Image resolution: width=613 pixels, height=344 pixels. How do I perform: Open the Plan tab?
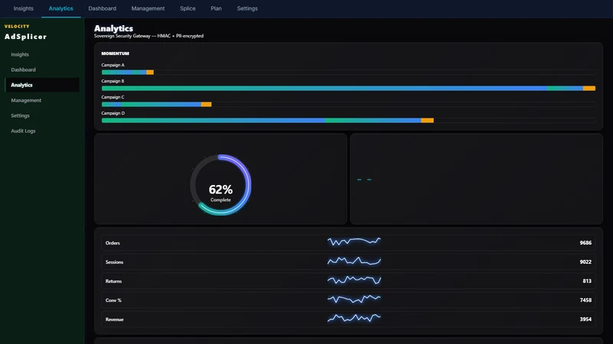[x=216, y=8]
